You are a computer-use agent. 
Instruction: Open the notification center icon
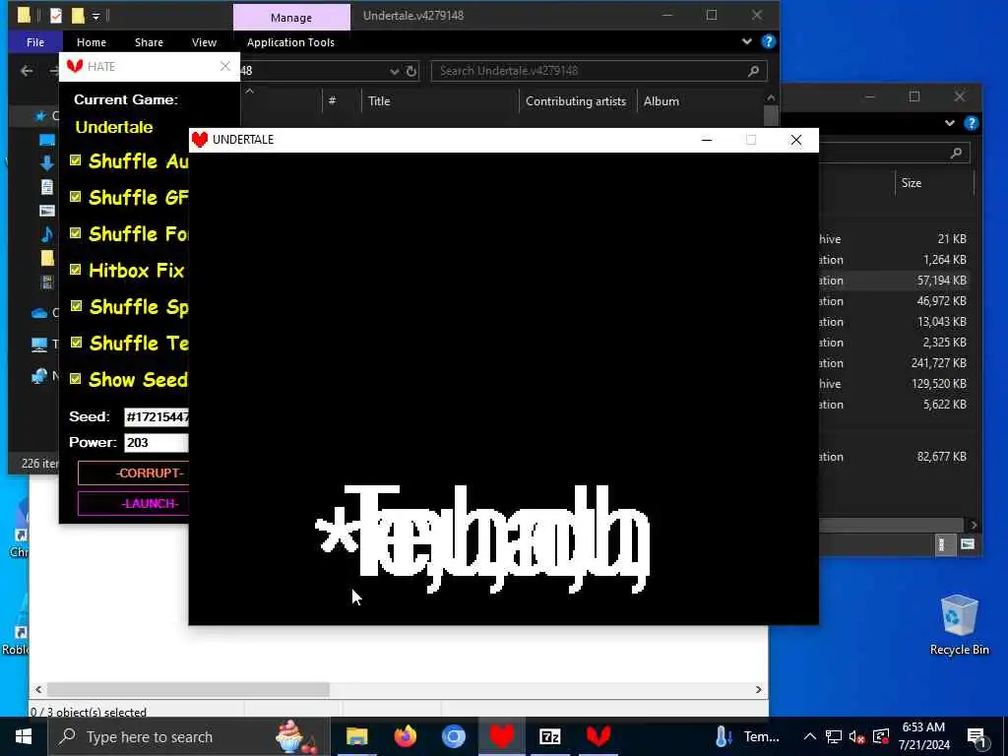(976, 737)
